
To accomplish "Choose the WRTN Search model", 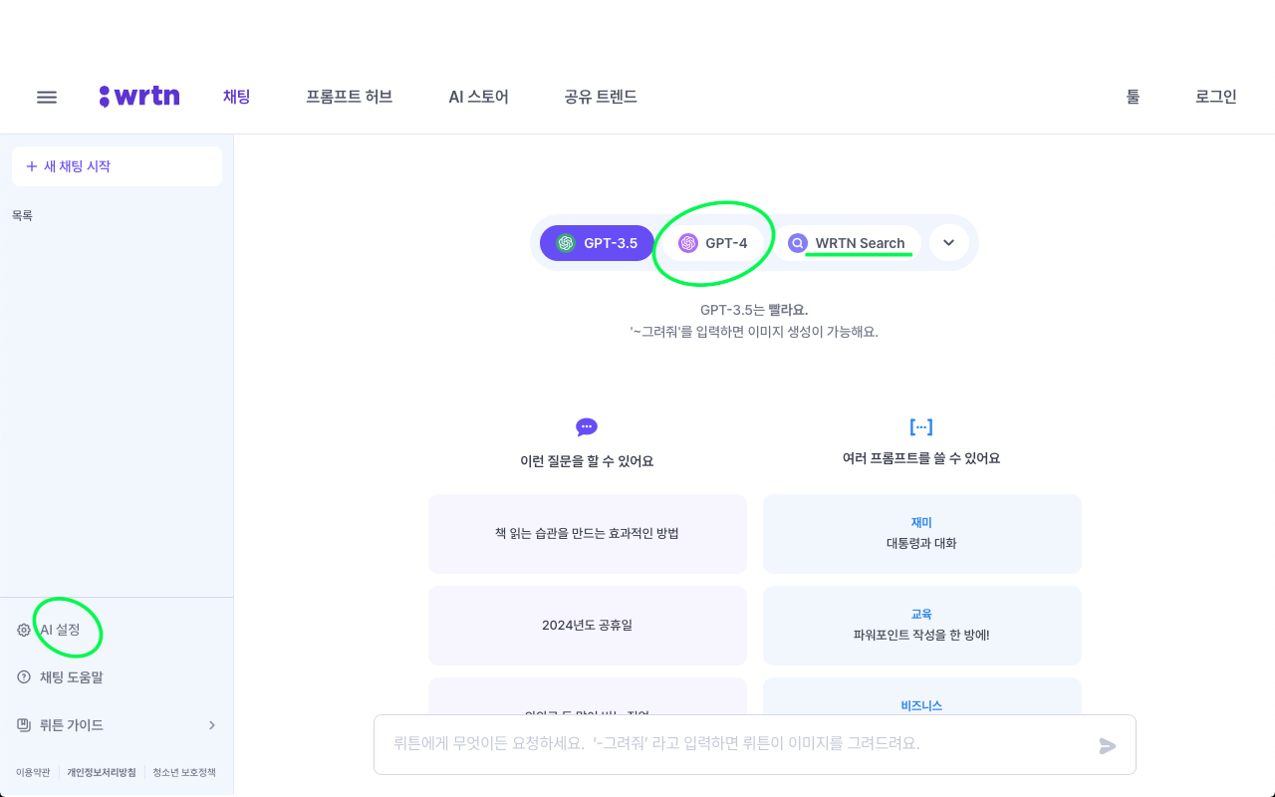I will [847, 243].
